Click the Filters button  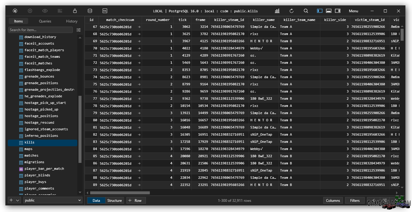point(355,201)
